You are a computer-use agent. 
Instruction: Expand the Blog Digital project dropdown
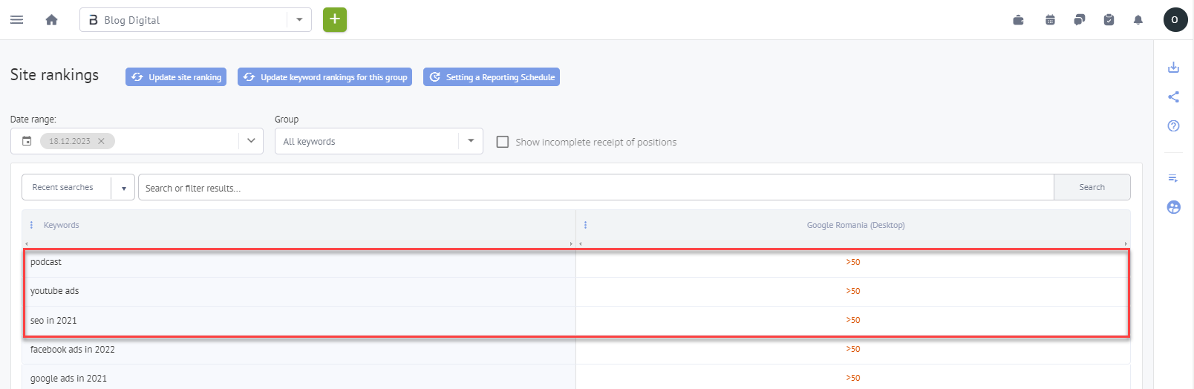(x=299, y=20)
